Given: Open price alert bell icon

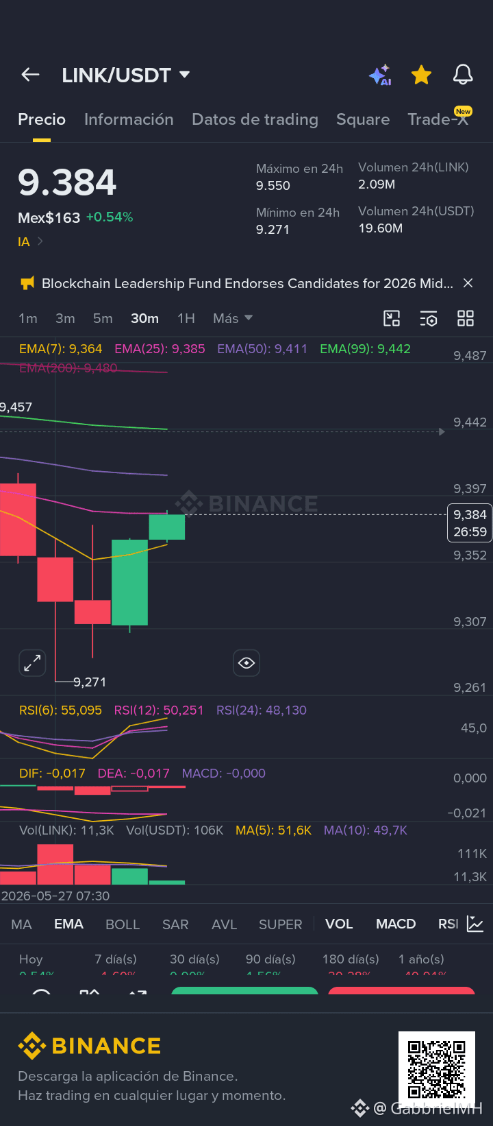Looking at the screenshot, I should click(x=463, y=75).
